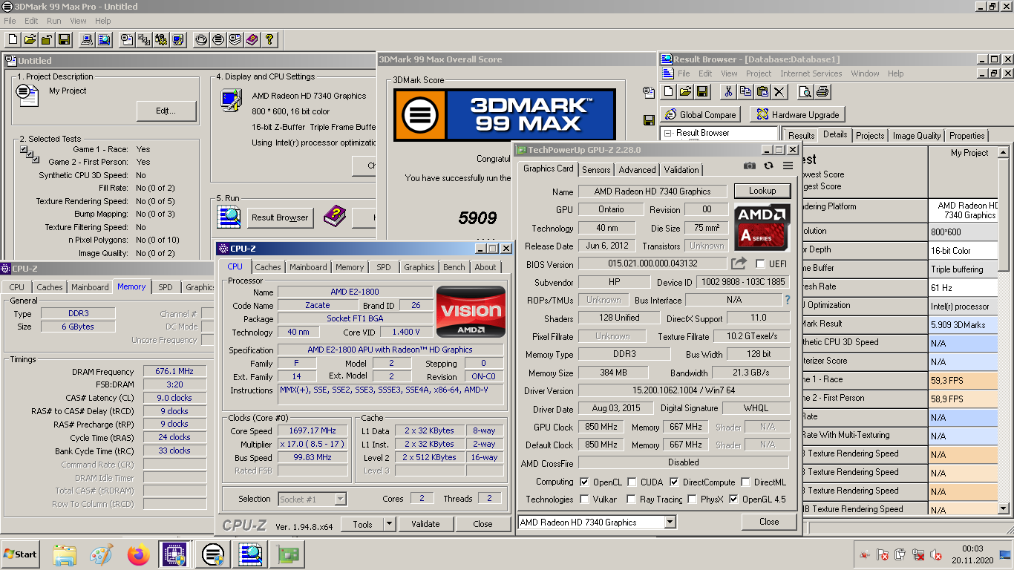The width and height of the screenshot is (1014, 570).
Task: Click the Cut scissors icon in Result Browser
Action: (x=728, y=91)
